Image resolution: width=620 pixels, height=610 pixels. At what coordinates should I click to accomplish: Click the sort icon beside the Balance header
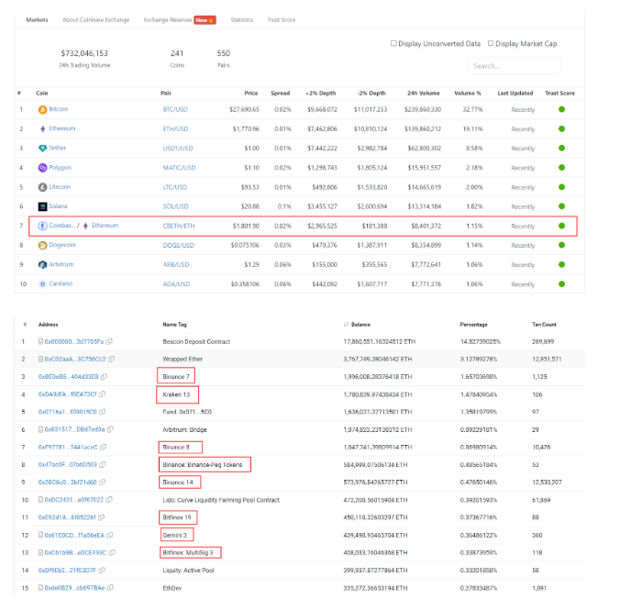[x=347, y=325]
